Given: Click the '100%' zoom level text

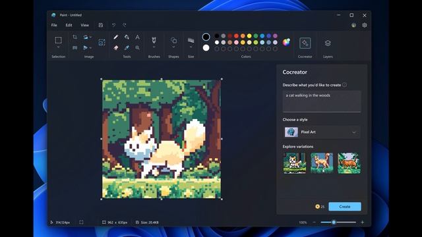Looking at the screenshot, I should (303, 223).
